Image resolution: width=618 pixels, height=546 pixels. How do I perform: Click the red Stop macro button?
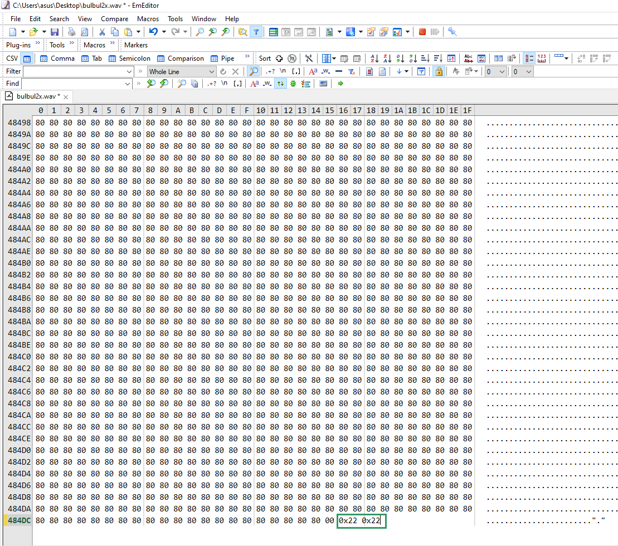(x=422, y=32)
